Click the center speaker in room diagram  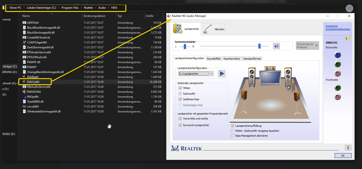point(270,69)
